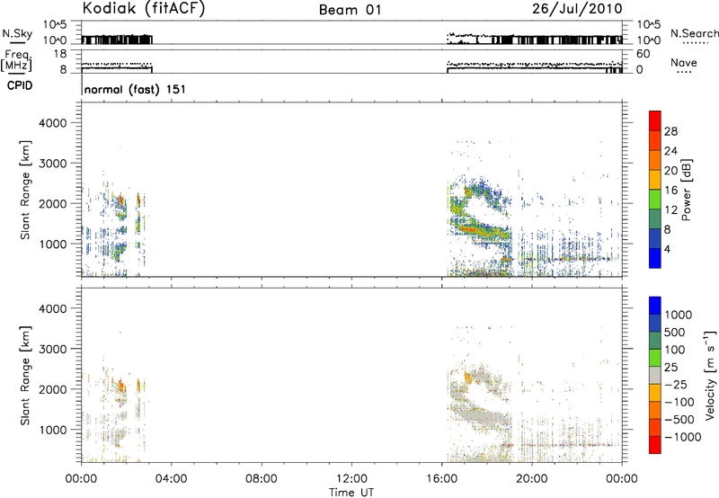
Task: Click the 'Velocity [m s-1]' colorbar title
Action: click(710, 375)
